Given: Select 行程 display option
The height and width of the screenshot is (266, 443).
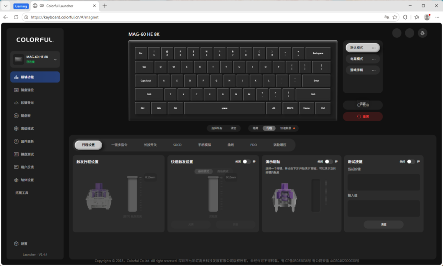Looking at the screenshot, I should coord(269,128).
